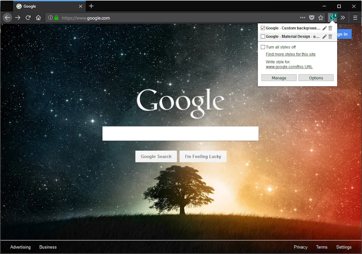Viewport: 362px width, 254px height.
Task: Open the page actions three-dot menu
Action: click(x=302, y=18)
